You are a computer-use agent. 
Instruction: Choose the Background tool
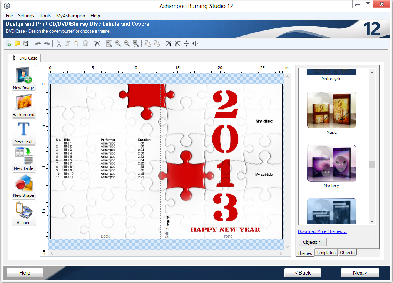point(24,105)
